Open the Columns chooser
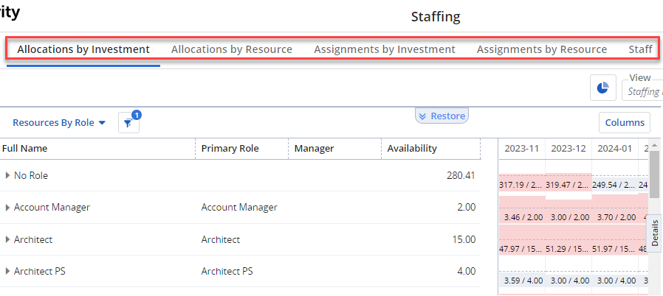This screenshot has height=296, width=663. click(x=625, y=123)
